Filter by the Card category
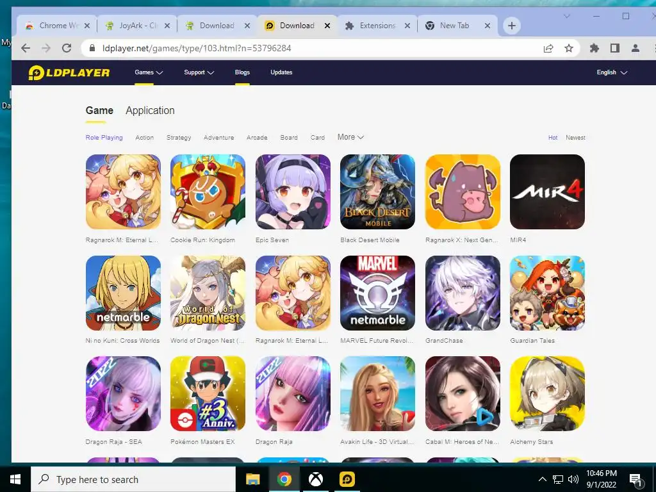The width and height of the screenshot is (656, 492). point(318,137)
